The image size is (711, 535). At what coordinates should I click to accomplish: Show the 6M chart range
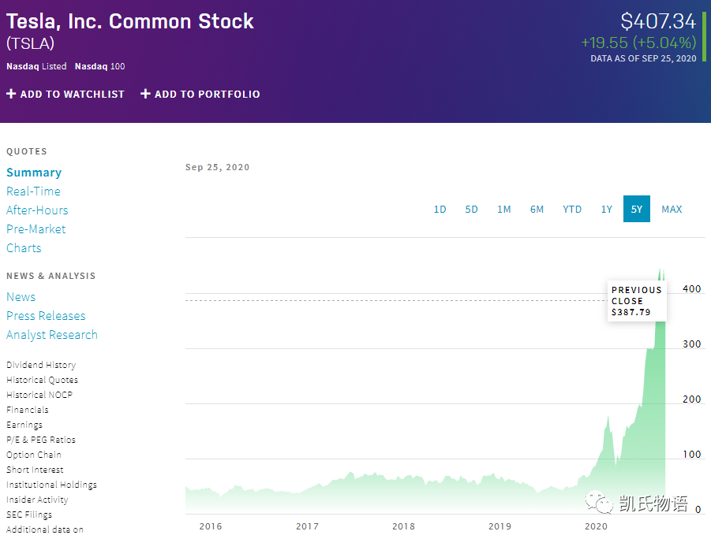pos(537,209)
